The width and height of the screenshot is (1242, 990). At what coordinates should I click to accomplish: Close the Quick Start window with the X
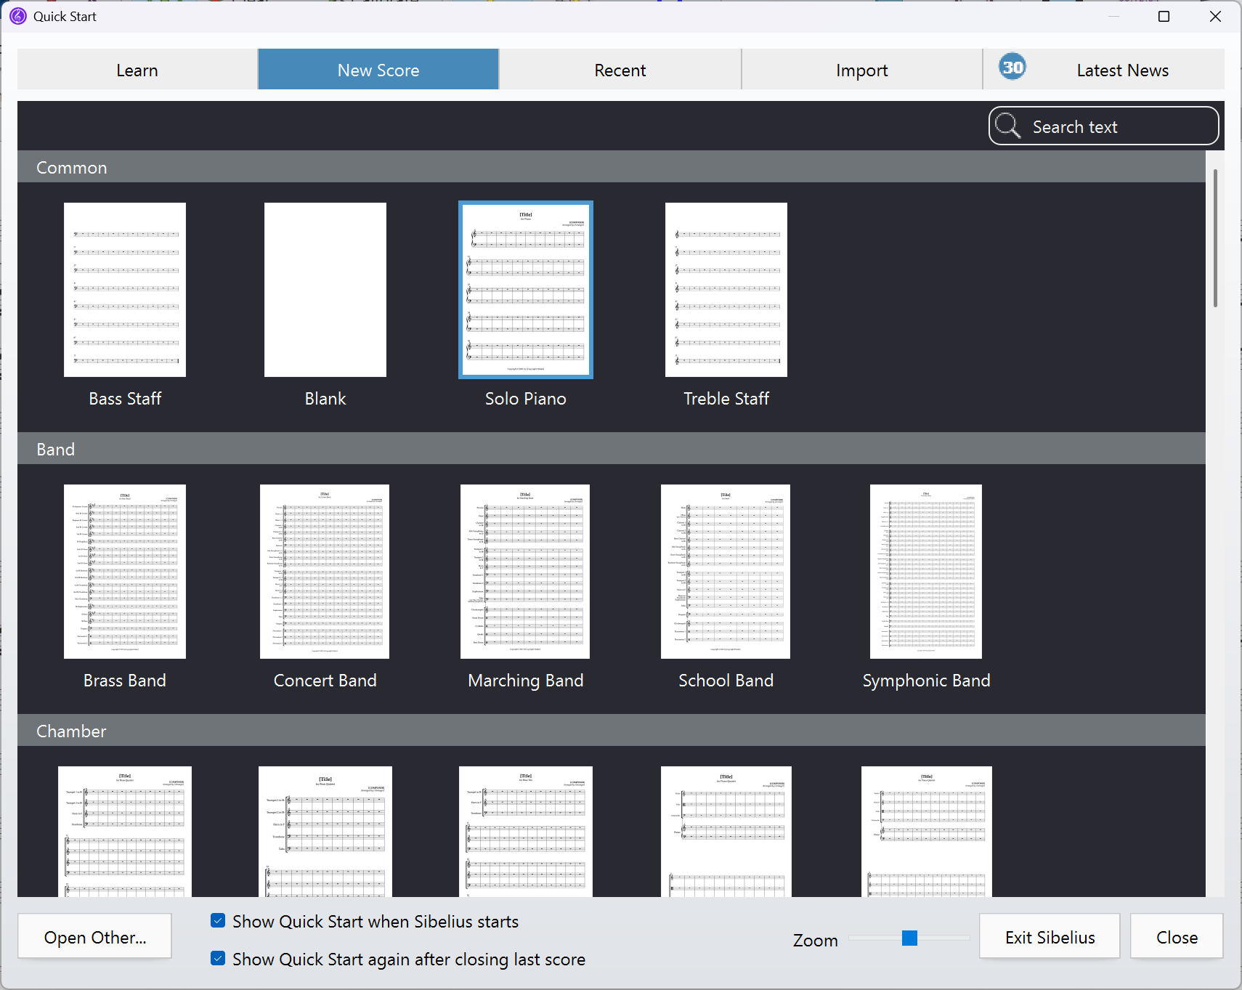coord(1215,16)
